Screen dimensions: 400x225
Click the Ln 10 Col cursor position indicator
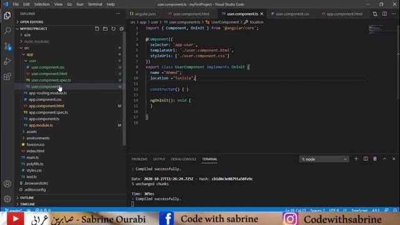296,210
